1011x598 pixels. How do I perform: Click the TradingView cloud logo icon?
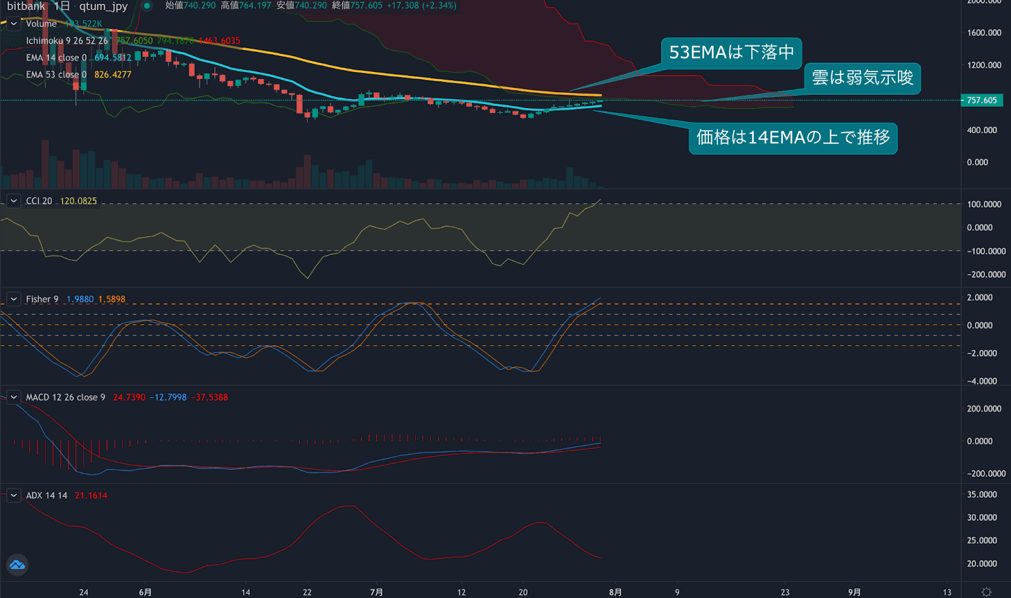point(17,565)
